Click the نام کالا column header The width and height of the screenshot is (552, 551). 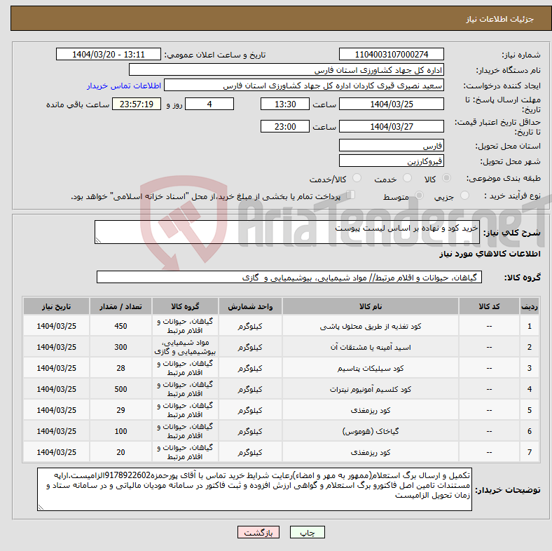pyautogui.click(x=371, y=306)
